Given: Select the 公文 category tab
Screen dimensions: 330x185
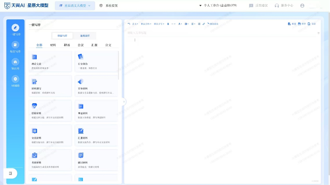Looking at the screenshot, I should tap(108, 45).
